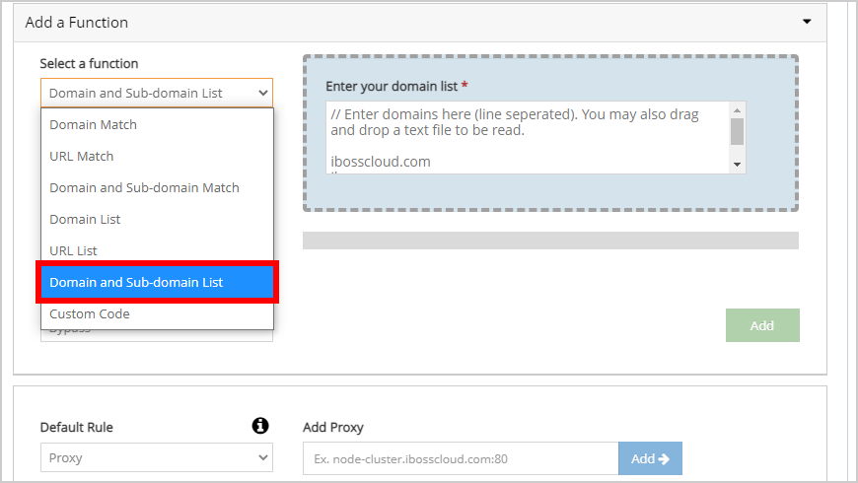Click the domain list scrollbar thumb

tap(737, 132)
